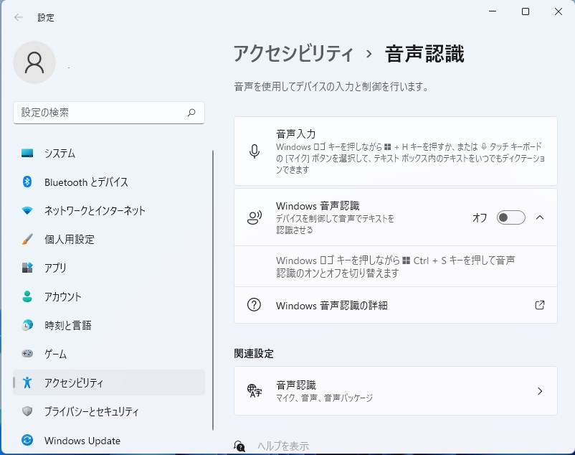575x455 pixels.
Task: Click the ゲーム controller icon
Action: click(27, 353)
